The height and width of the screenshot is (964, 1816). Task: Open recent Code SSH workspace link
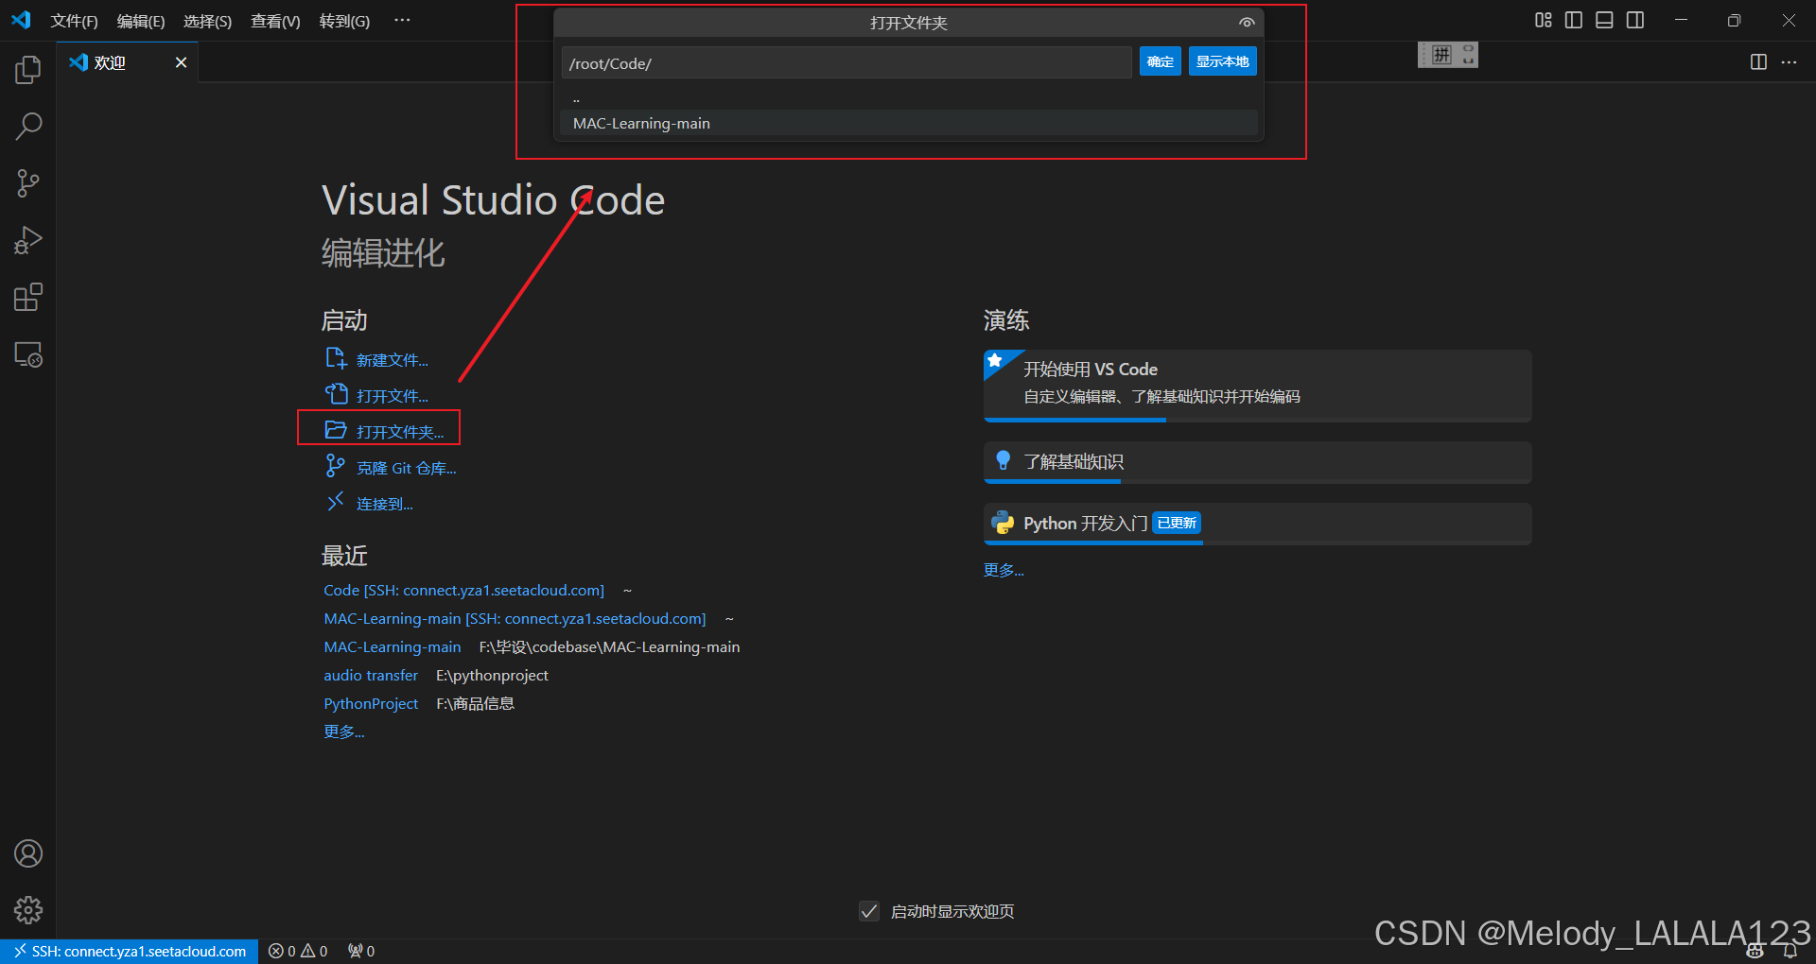463,590
